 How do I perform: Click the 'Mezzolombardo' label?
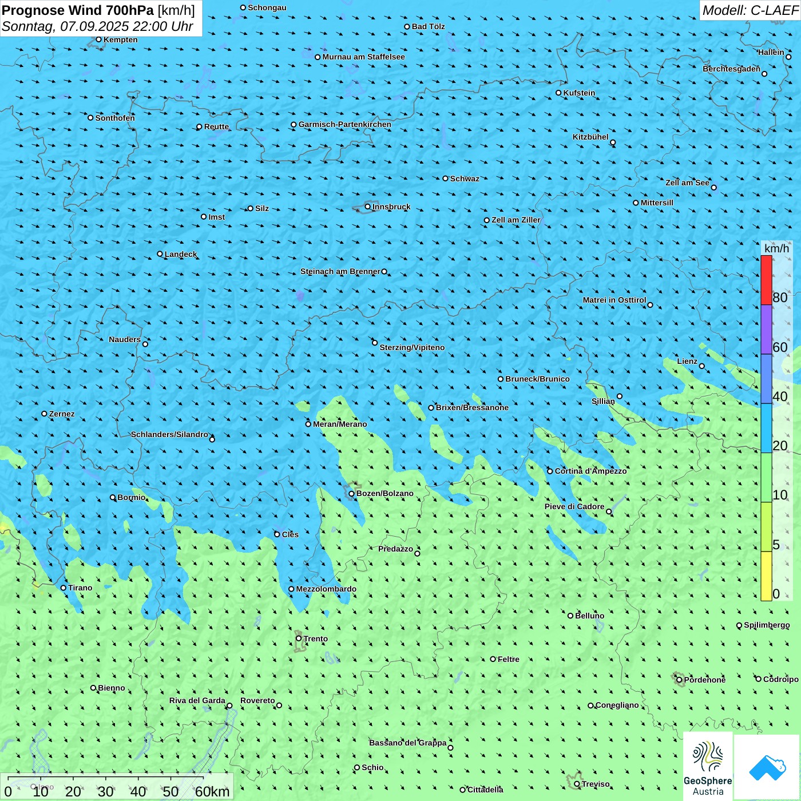point(326,589)
